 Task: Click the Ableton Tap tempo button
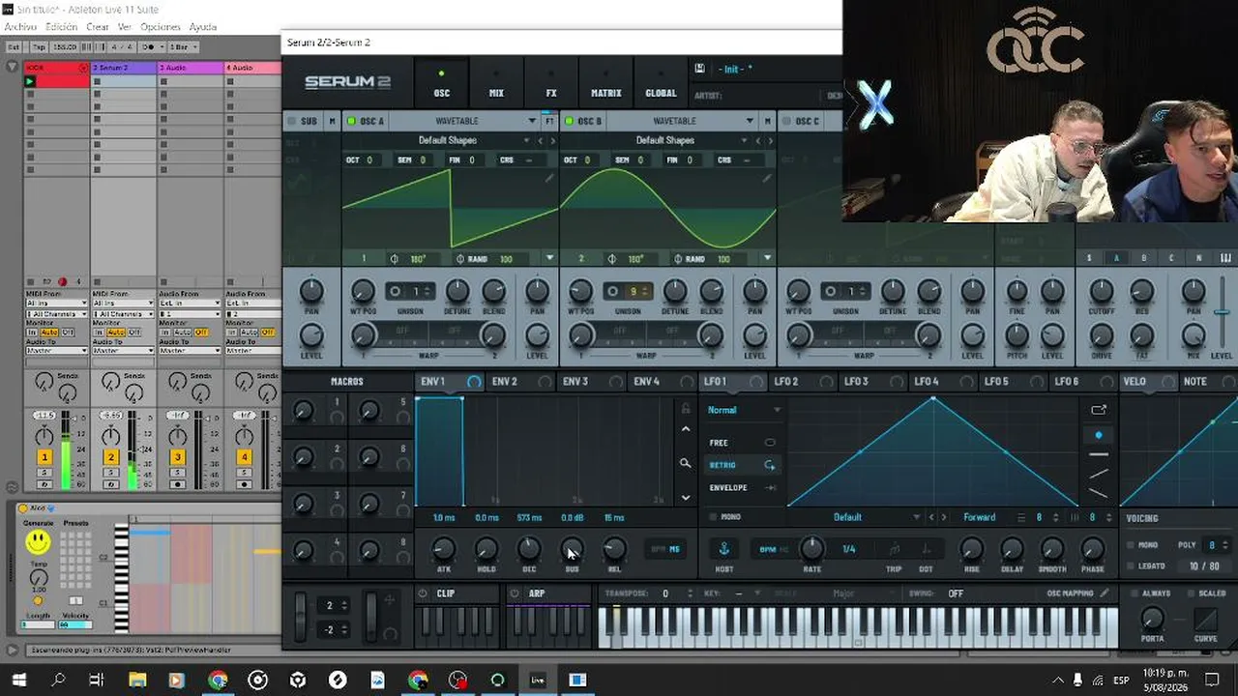tap(39, 46)
